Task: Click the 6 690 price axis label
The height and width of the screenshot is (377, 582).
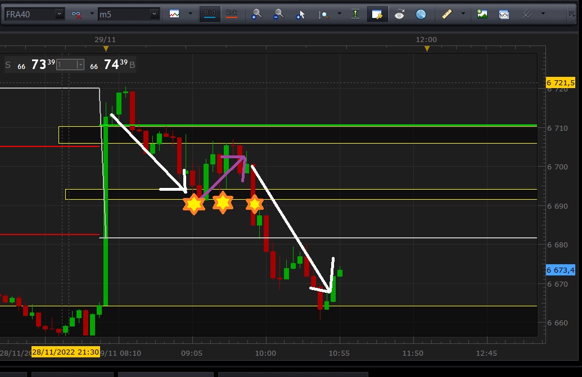Action: tap(557, 206)
